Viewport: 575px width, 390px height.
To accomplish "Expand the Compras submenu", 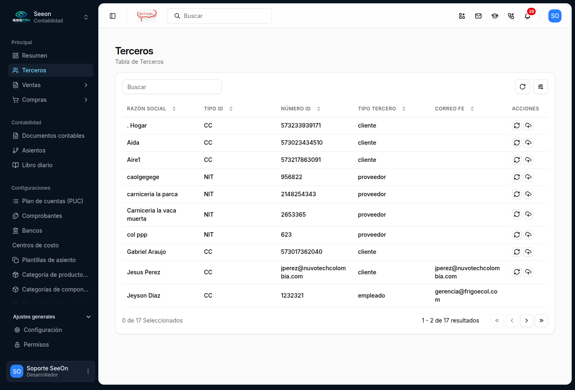I will coord(51,100).
